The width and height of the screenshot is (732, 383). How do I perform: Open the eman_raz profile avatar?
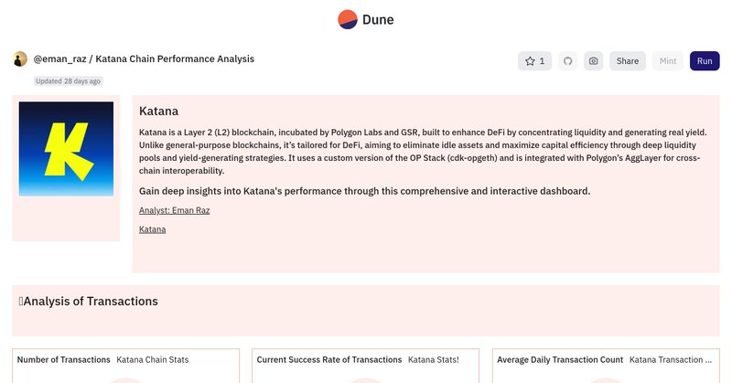pyautogui.click(x=20, y=59)
